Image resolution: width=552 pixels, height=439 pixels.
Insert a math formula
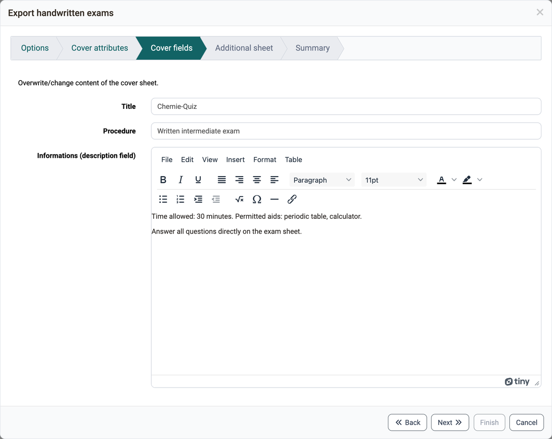tap(240, 200)
